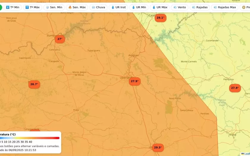Activate the Rajadas gusts layer
The width and height of the screenshot is (250, 156).
(200, 7)
